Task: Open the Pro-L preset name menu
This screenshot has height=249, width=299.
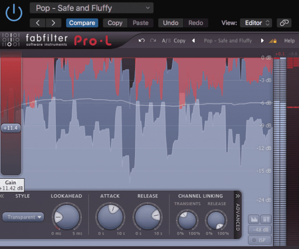Action: click(x=228, y=40)
